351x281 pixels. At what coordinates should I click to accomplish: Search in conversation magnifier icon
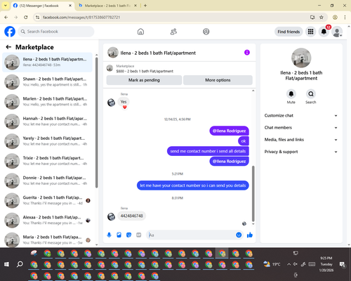(x=311, y=94)
